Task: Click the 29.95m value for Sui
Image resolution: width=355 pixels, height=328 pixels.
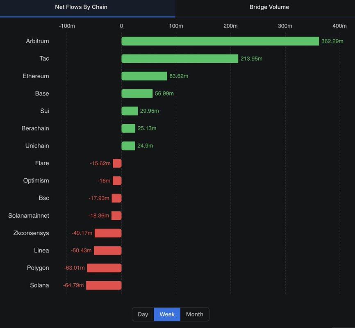Action: click(150, 111)
